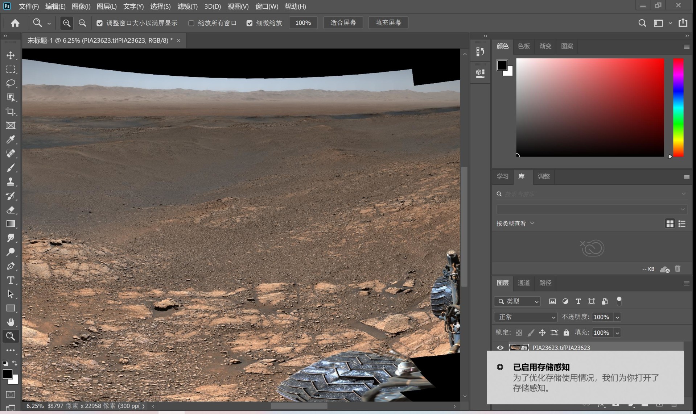Open the blend mode 正常 dropdown

(x=526, y=317)
